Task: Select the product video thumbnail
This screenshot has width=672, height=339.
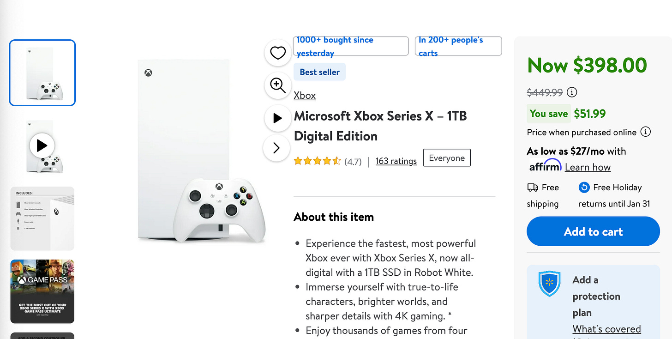Action: (42, 145)
